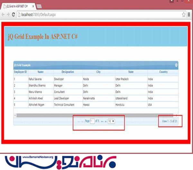193x170 pixels.
Task: Click the browser back arrow
Action: (x=3, y=15)
